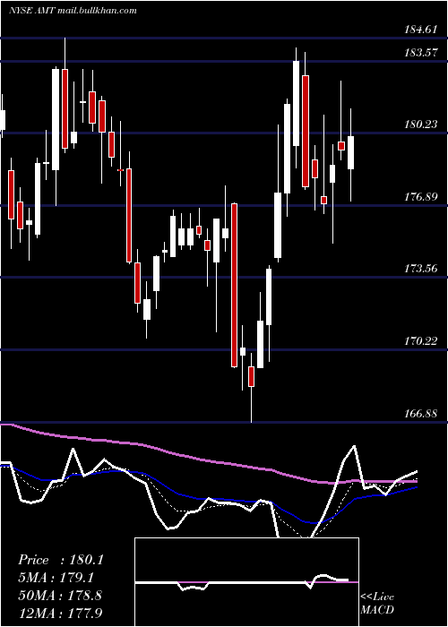Click the 170.22 price level label
The height and width of the screenshot is (627, 448).
(421, 341)
